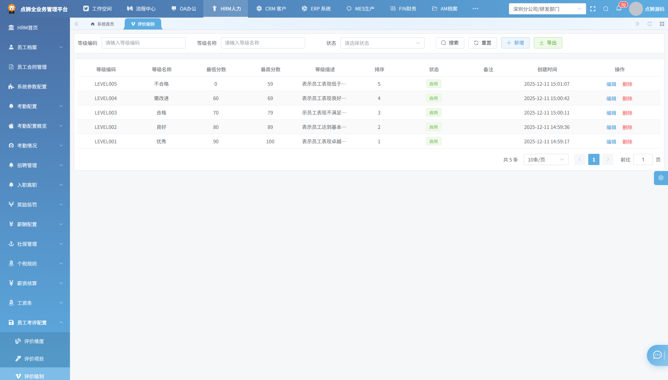Collapse the sidebar with double-left arrows

tap(77, 24)
